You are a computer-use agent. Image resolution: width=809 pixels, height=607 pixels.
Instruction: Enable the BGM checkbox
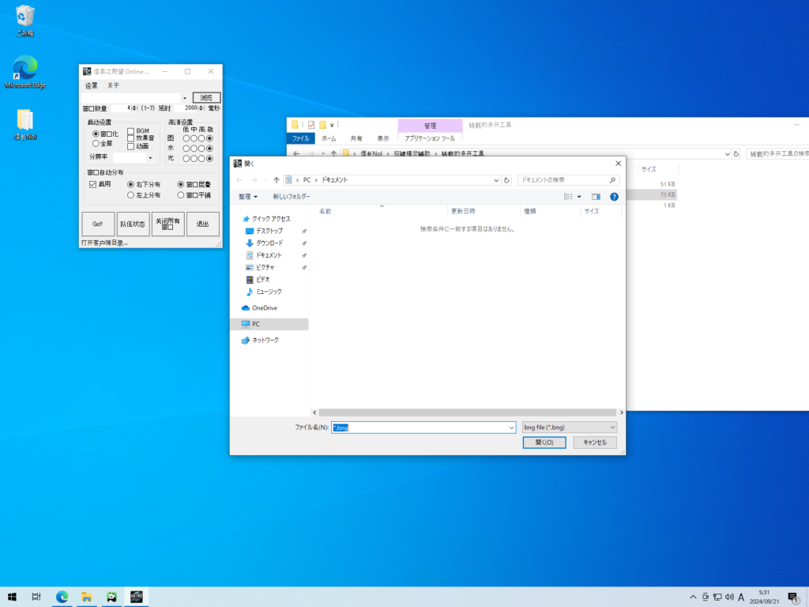point(131,130)
